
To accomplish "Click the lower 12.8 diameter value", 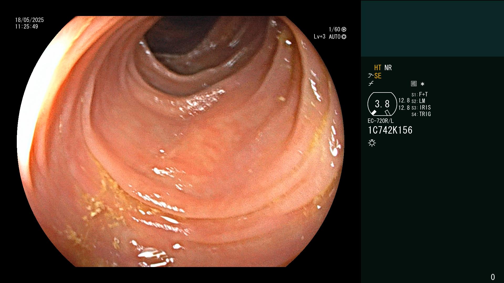I will point(404,108).
